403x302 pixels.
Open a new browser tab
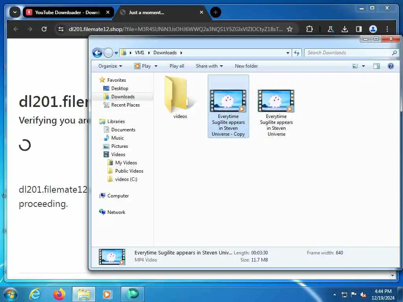(x=215, y=12)
